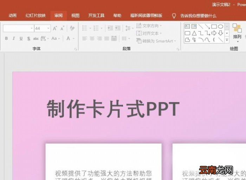Select the left brace shape
This screenshot has height=180, width=246.
[214, 40]
